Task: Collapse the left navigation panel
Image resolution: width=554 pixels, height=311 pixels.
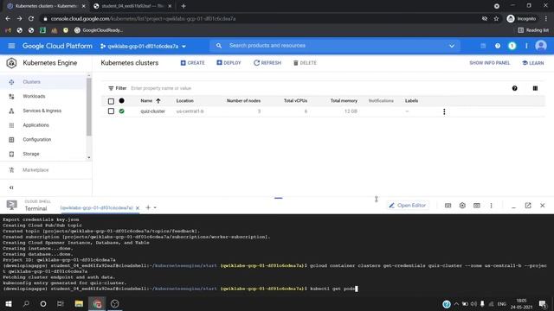Action: click(x=11, y=187)
